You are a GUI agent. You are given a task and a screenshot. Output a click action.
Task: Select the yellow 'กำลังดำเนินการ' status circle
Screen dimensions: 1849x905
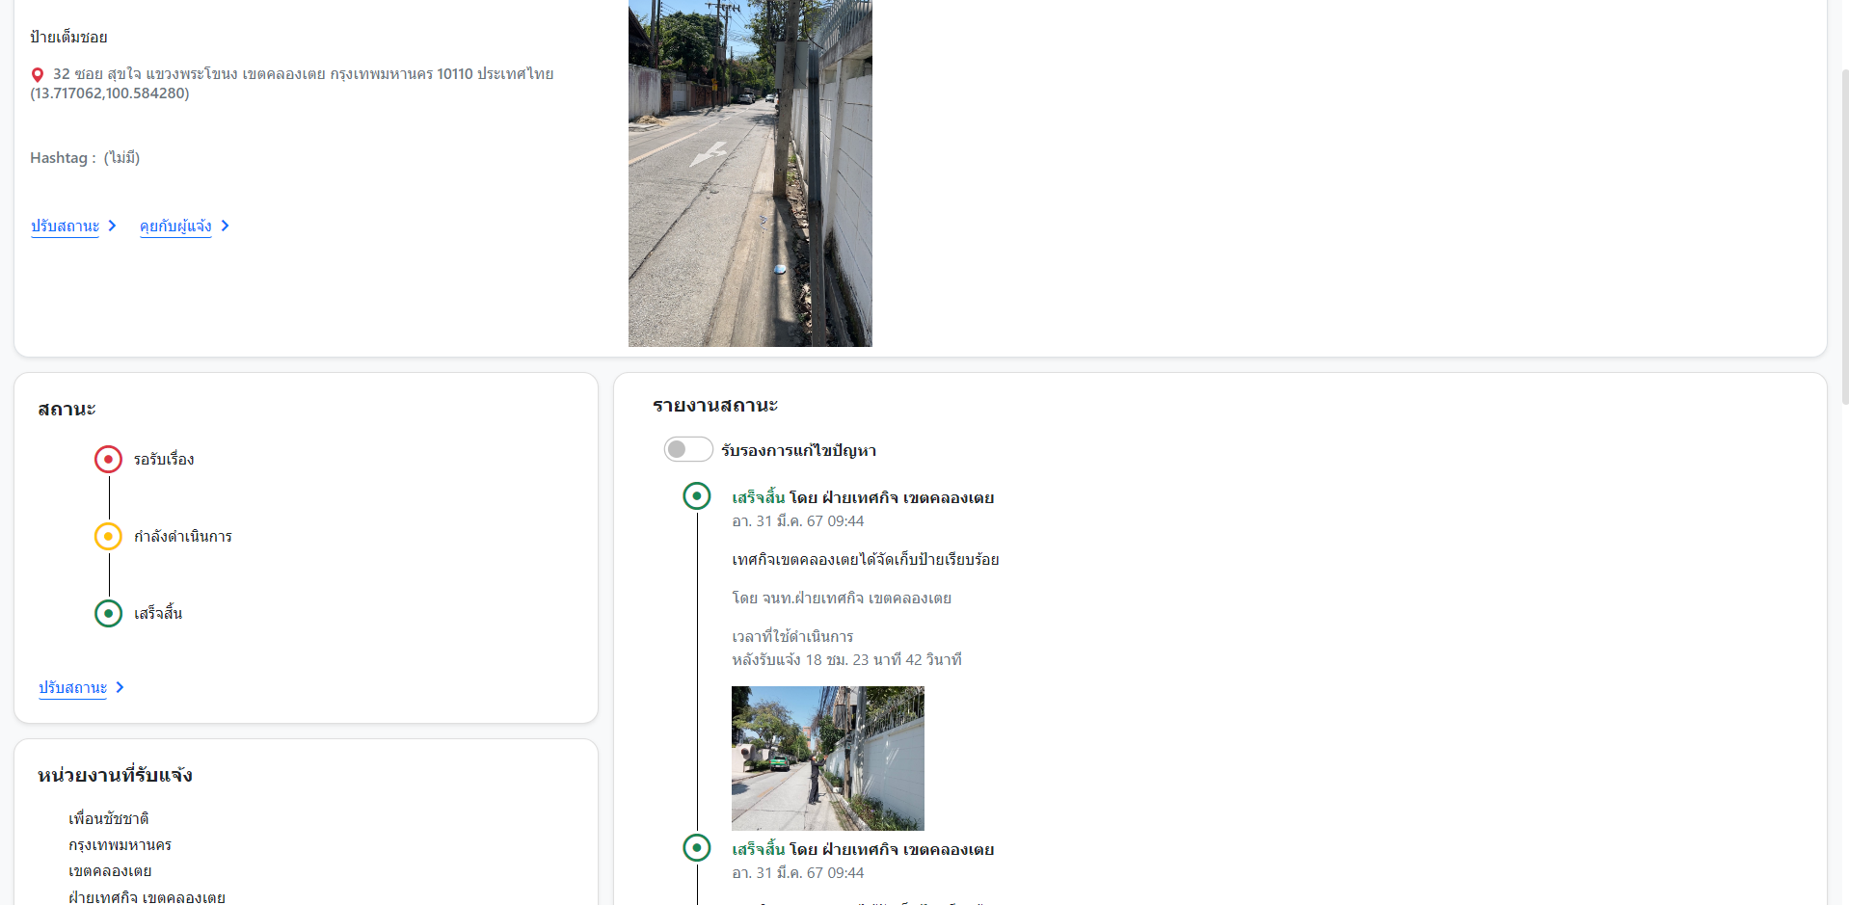click(x=108, y=536)
